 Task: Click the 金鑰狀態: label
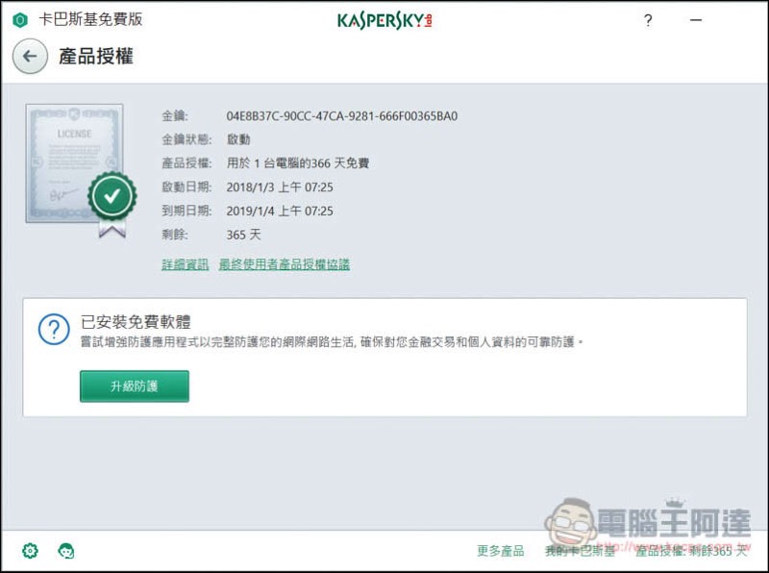point(186,139)
